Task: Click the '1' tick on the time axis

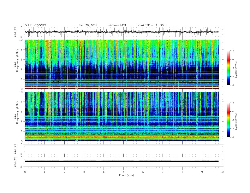Action: [45, 172]
